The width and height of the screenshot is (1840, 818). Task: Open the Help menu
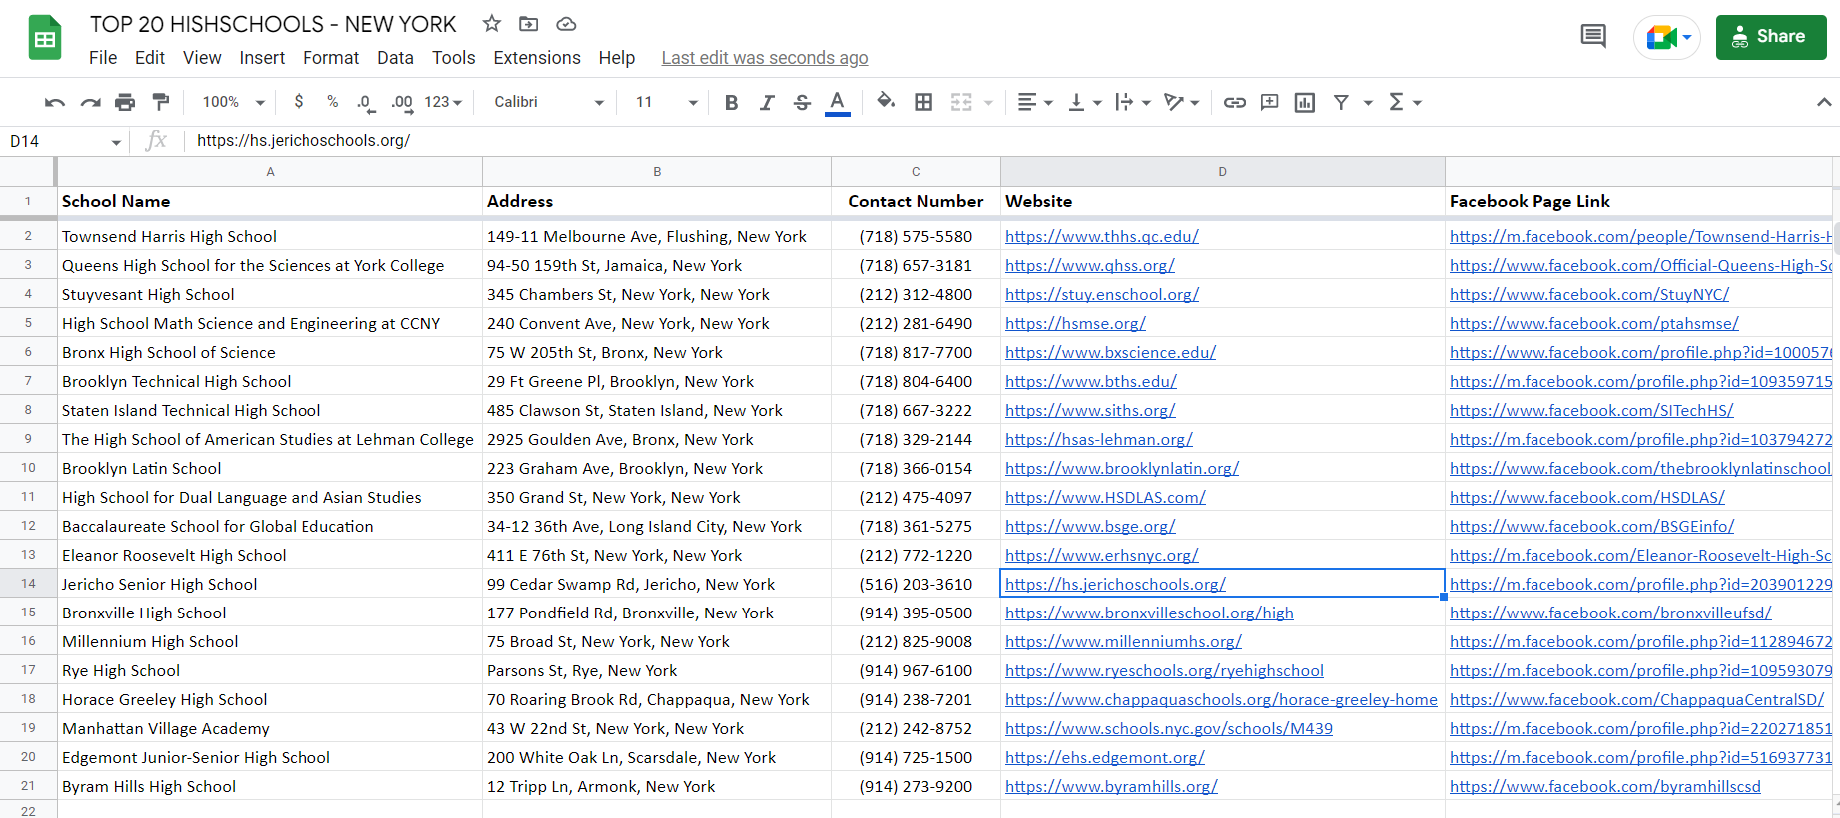(617, 58)
